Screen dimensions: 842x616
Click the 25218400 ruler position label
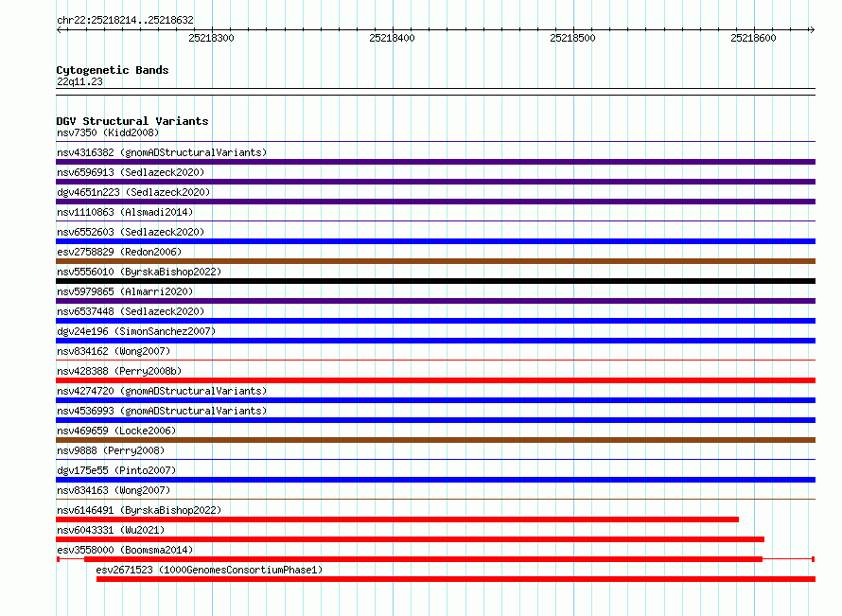coord(392,38)
